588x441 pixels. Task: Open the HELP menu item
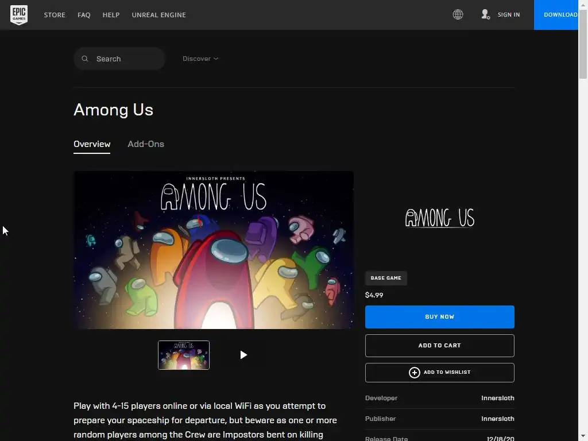111,15
